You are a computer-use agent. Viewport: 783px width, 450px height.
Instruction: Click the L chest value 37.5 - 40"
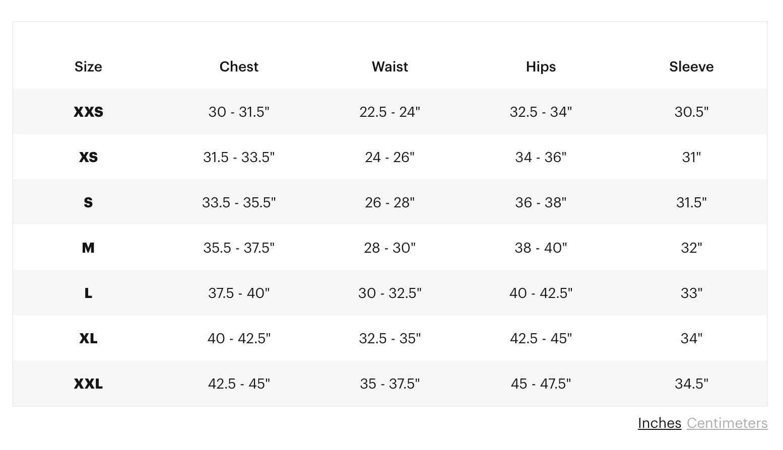click(239, 293)
